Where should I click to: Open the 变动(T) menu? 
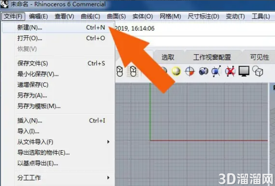point(235,16)
